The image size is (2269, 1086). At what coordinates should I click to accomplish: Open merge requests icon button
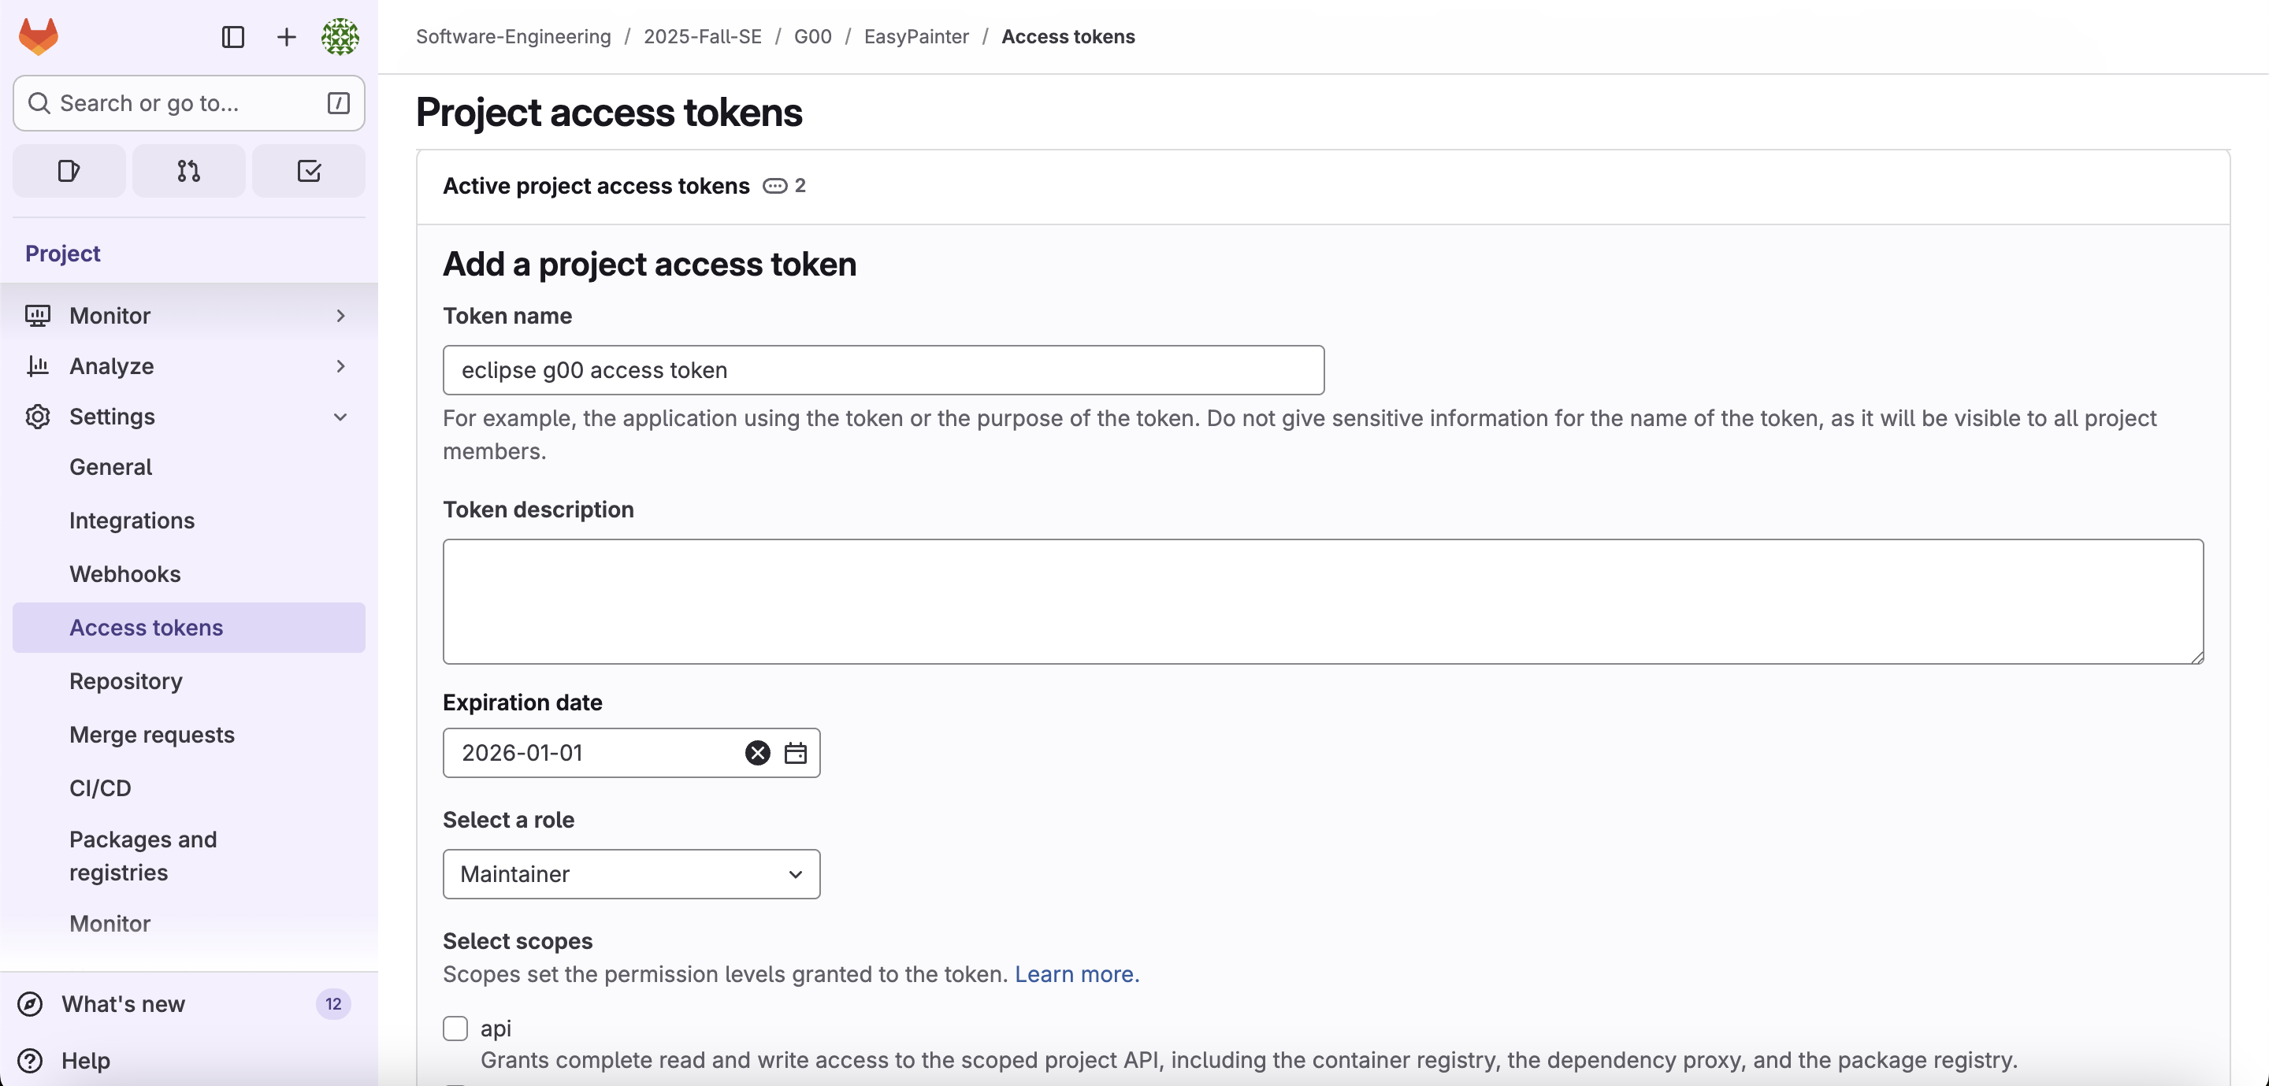click(x=188, y=171)
